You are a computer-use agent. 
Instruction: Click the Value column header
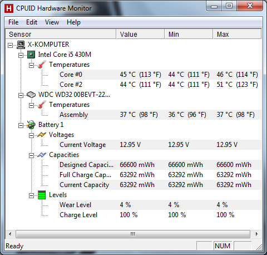coord(140,34)
